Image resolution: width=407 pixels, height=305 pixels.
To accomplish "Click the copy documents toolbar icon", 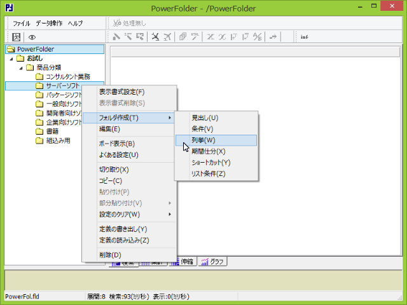I will tap(183, 37).
